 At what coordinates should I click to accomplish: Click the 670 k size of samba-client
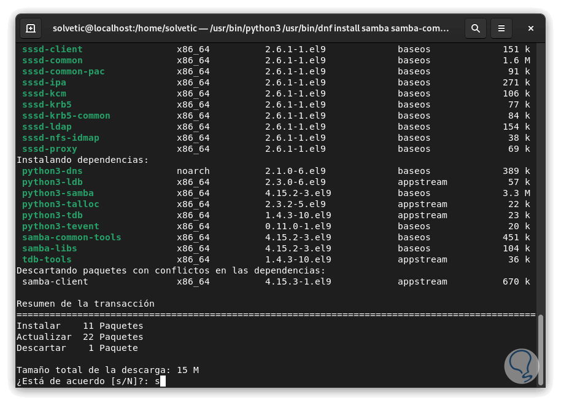(x=516, y=281)
